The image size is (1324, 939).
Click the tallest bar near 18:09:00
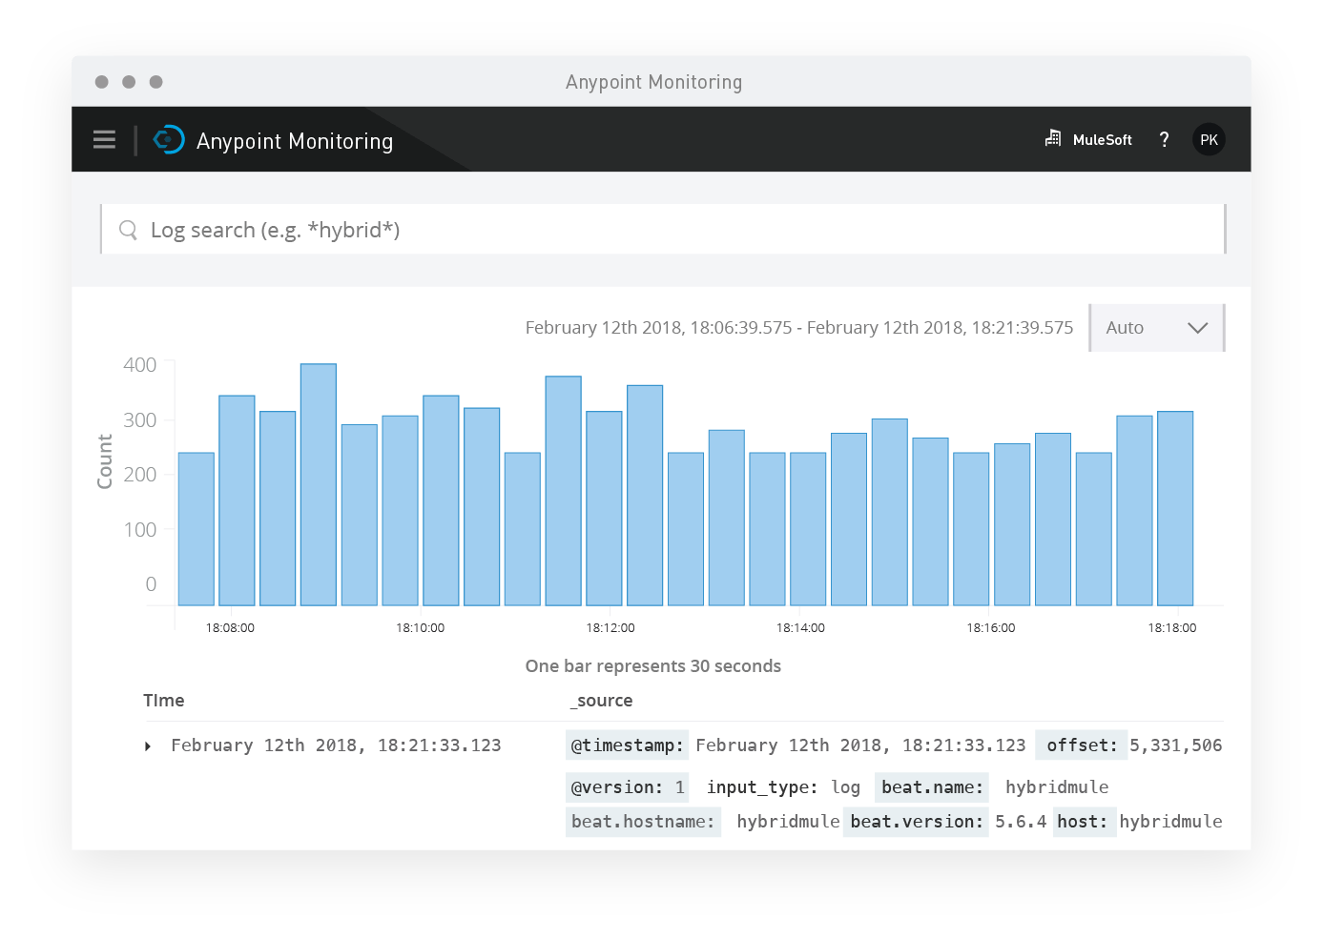(x=319, y=484)
